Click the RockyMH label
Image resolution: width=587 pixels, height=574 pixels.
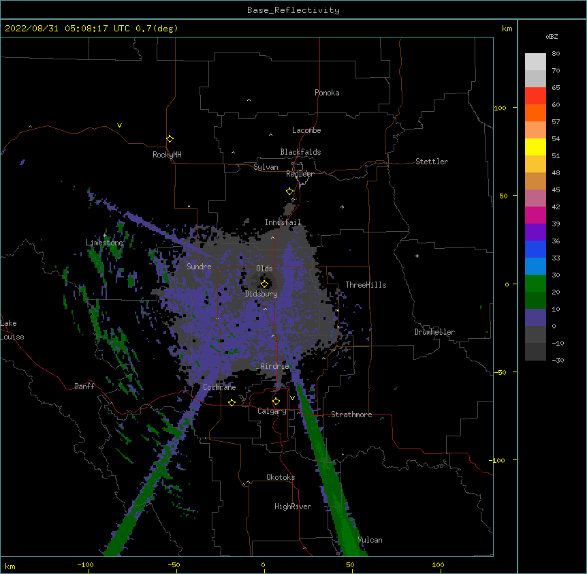[167, 155]
